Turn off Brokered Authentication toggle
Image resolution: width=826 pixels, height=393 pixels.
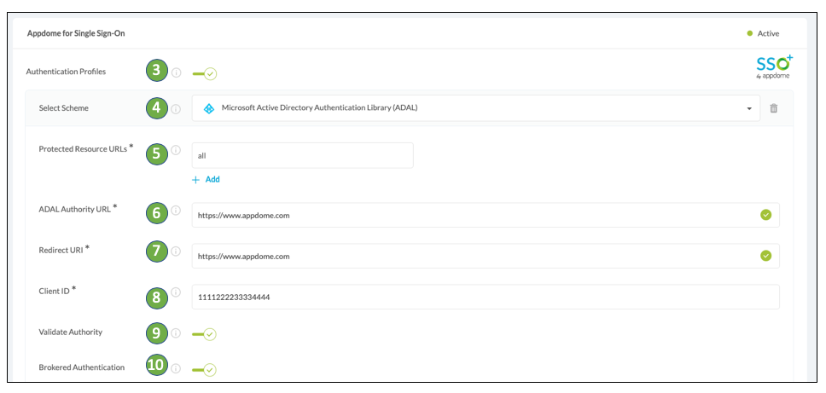205,370
